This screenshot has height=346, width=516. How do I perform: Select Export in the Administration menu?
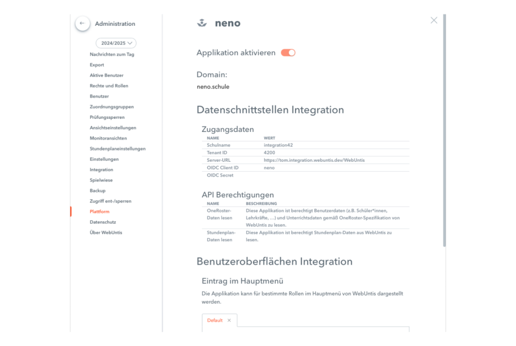[97, 65]
